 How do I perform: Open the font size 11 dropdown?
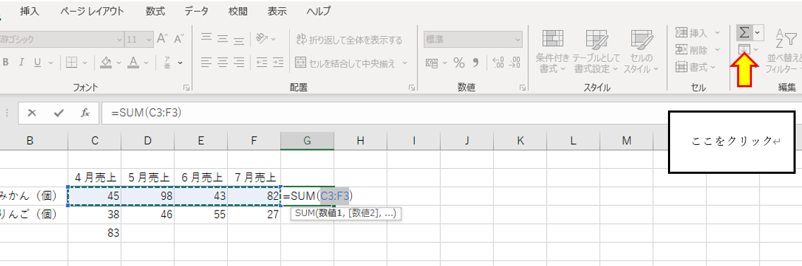pos(149,39)
